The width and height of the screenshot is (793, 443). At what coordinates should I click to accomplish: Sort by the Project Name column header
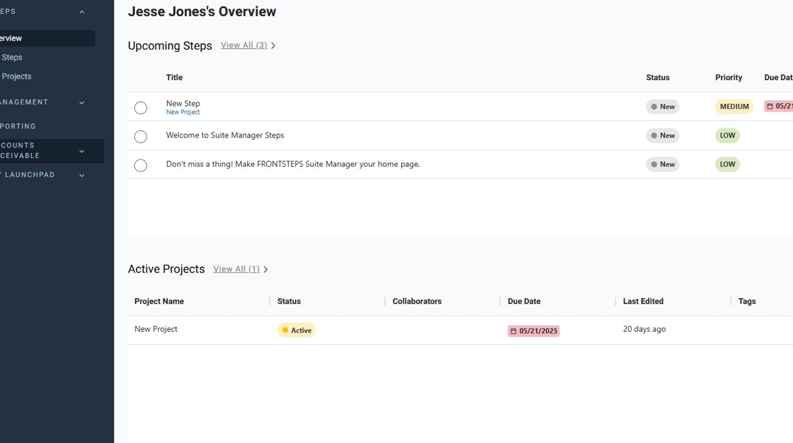(x=159, y=302)
